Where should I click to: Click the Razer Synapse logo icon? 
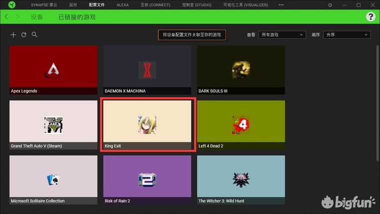(x=12, y=5)
